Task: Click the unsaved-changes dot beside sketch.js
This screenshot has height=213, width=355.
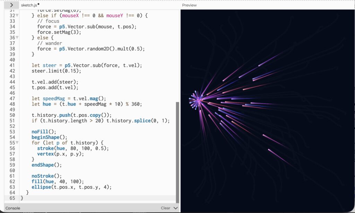Action: [38, 4]
